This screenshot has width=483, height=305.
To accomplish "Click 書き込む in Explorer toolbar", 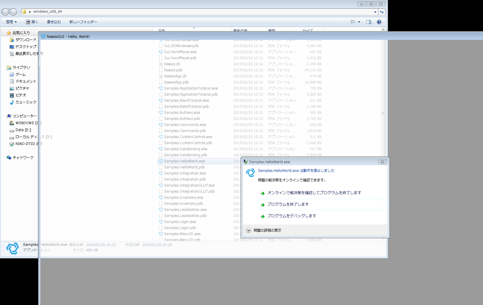I will [x=54, y=22].
